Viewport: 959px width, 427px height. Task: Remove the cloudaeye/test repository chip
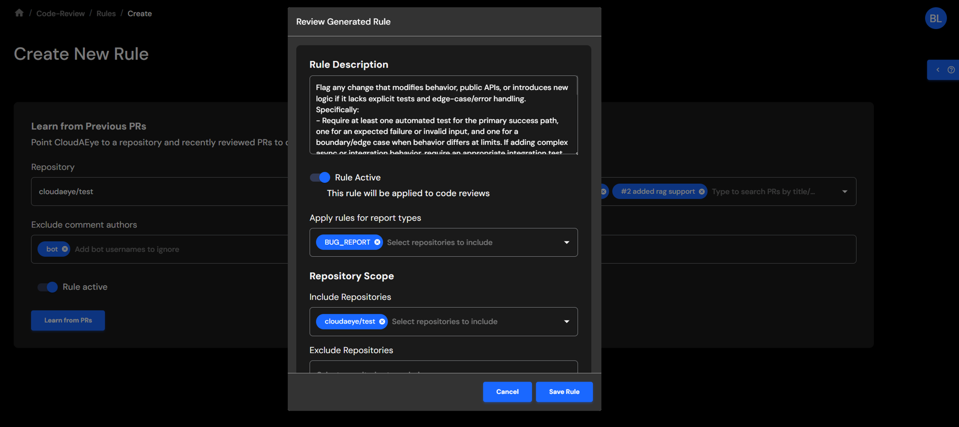click(x=382, y=322)
